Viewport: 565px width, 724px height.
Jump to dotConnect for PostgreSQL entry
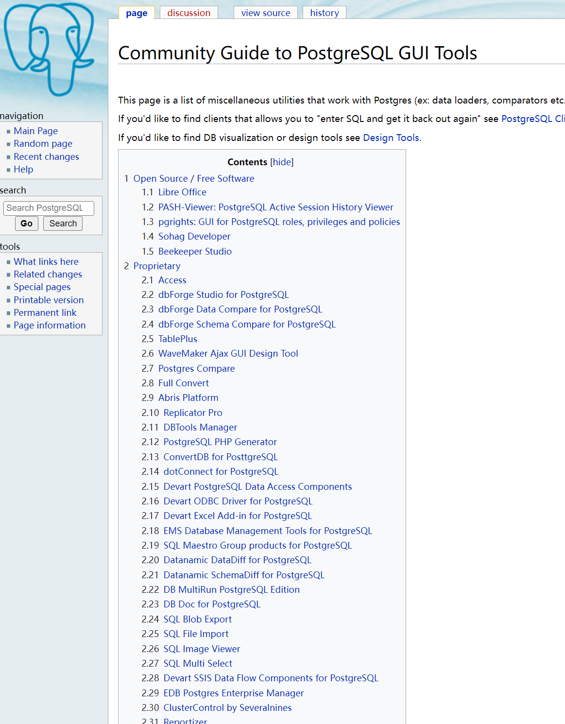(221, 471)
